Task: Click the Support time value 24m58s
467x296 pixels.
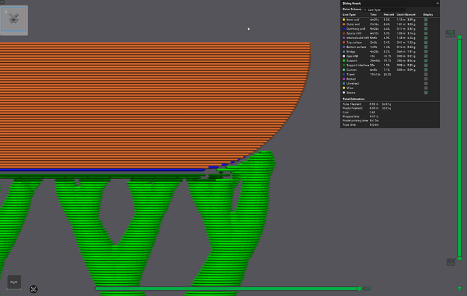Action: coord(375,61)
